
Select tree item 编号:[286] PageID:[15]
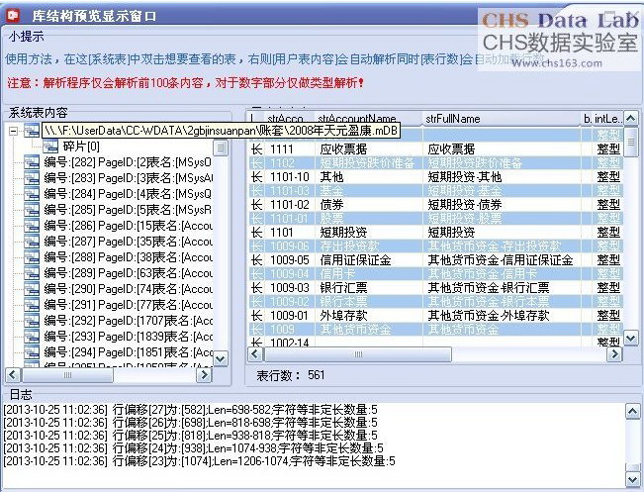click(128, 226)
